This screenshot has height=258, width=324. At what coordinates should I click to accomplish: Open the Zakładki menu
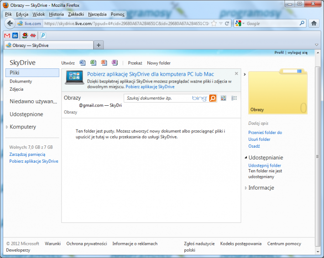coord(76,14)
